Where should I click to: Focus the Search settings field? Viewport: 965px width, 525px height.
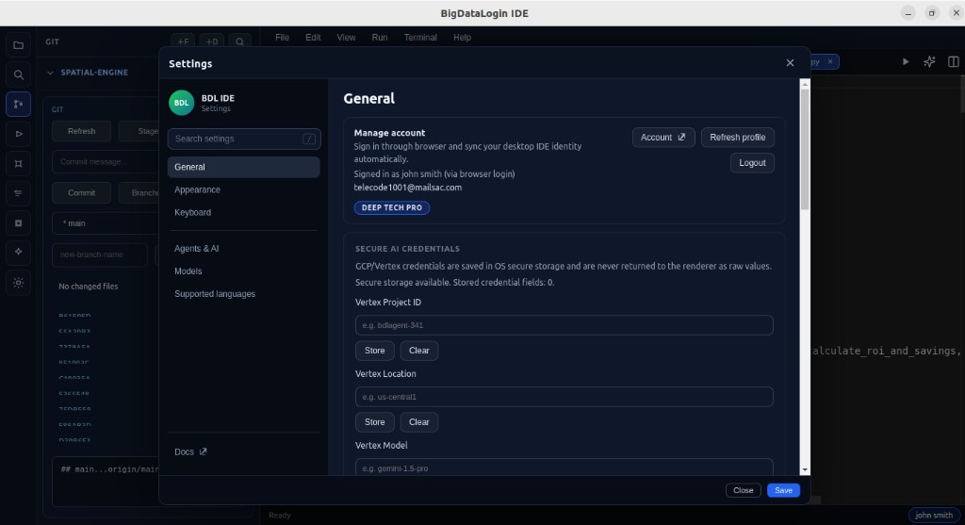coord(244,139)
